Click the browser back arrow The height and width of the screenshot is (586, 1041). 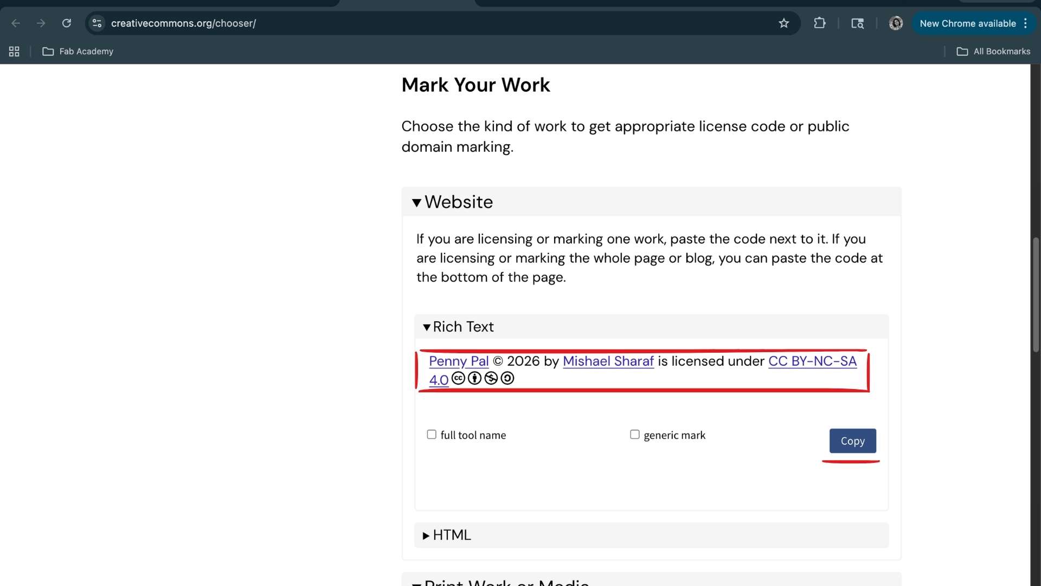[16, 23]
